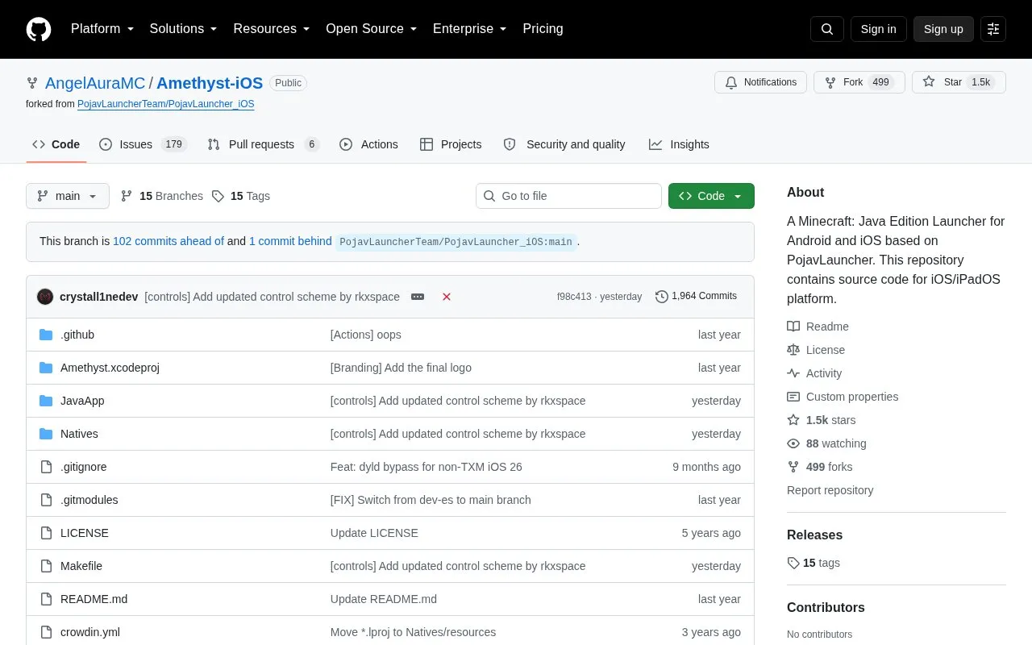The height and width of the screenshot is (645, 1032).
Task: Switch to the Pull requests tab
Action: pos(263,144)
